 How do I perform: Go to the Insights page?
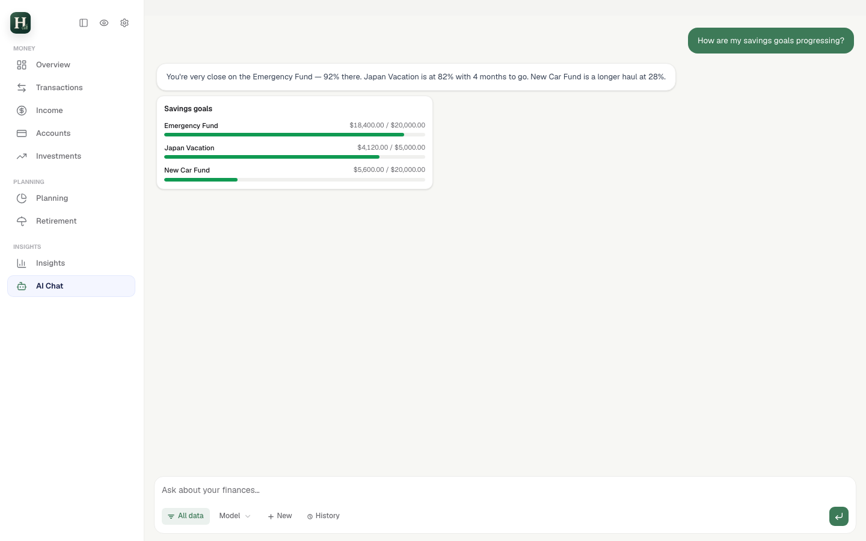click(71, 263)
